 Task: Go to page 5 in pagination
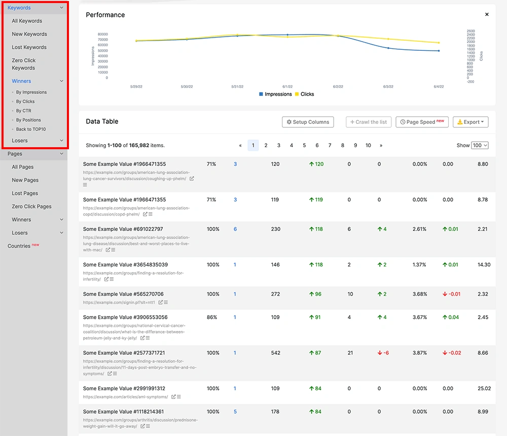pyautogui.click(x=304, y=145)
